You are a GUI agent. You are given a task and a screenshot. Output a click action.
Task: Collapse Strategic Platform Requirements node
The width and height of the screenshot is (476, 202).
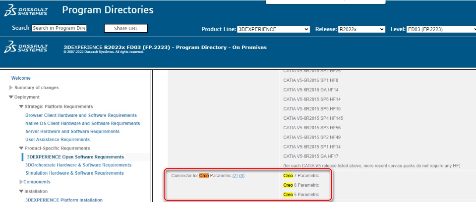coord(21,106)
